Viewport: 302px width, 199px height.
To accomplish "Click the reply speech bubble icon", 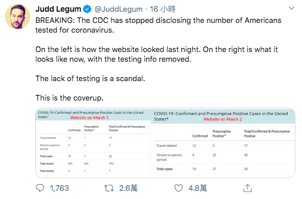I will (40, 188).
